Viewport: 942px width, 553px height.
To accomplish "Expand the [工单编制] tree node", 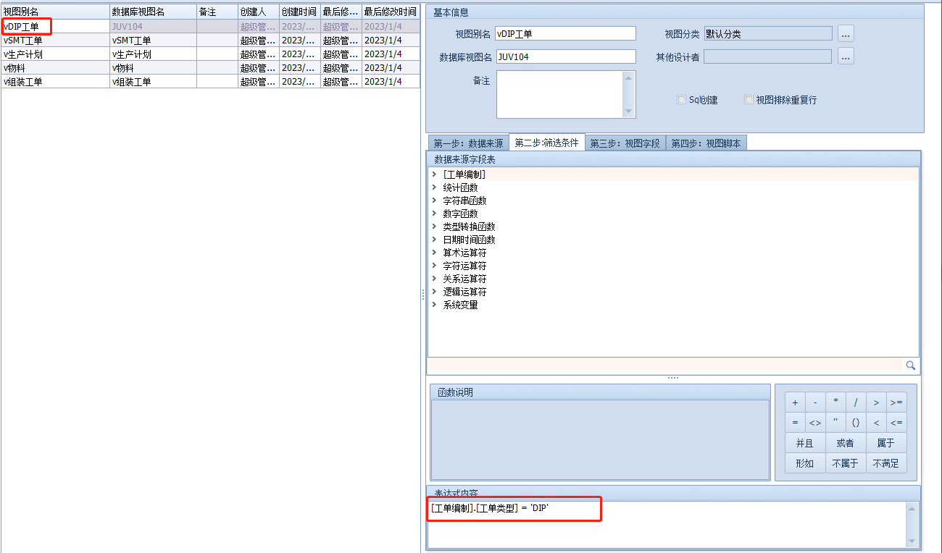I will point(434,174).
